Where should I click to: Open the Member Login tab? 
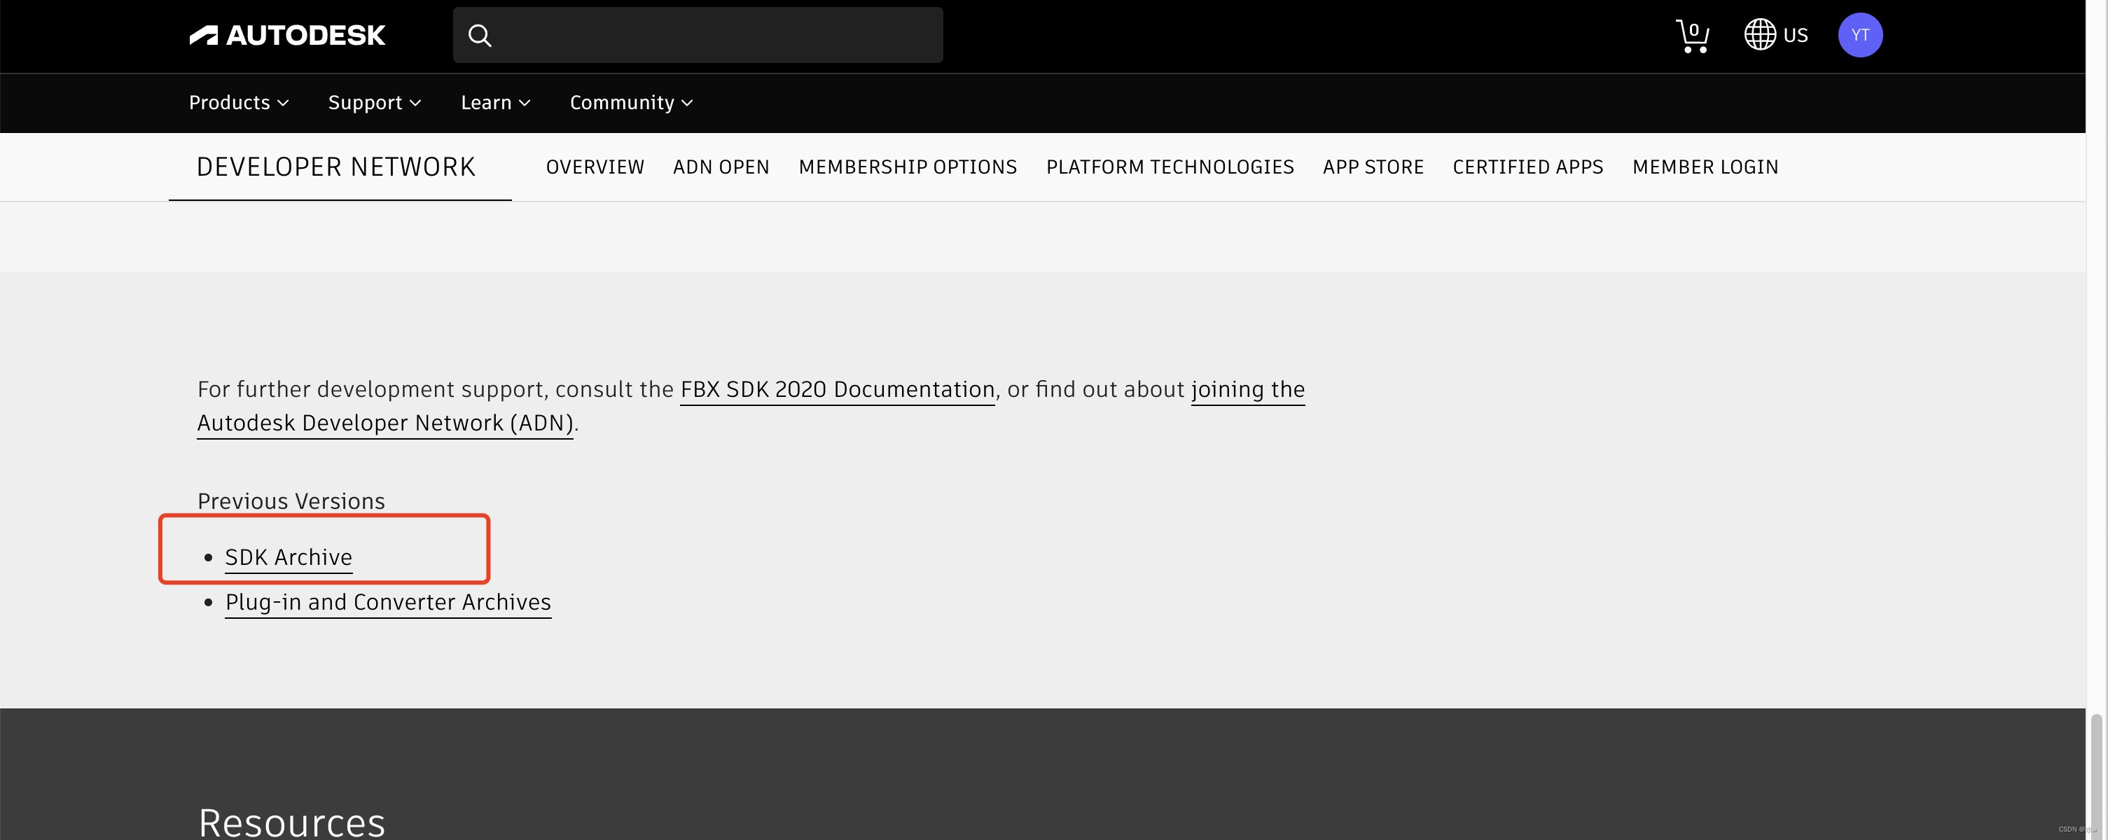(x=1705, y=167)
